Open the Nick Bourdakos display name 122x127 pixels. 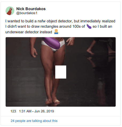[x=31, y=9]
